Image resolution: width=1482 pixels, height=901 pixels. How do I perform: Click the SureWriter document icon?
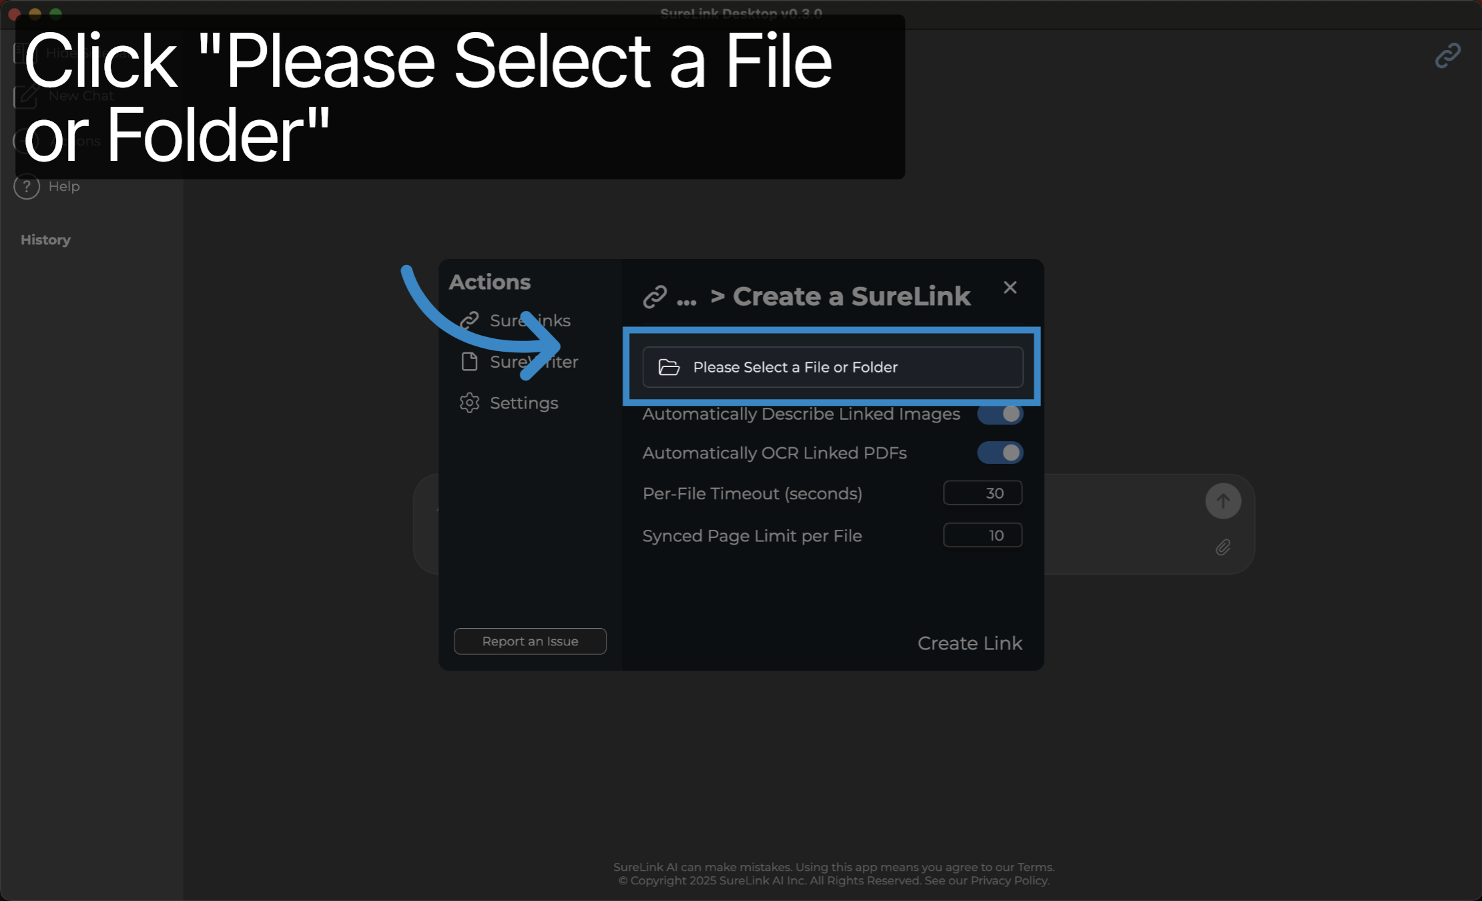(x=470, y=362)
